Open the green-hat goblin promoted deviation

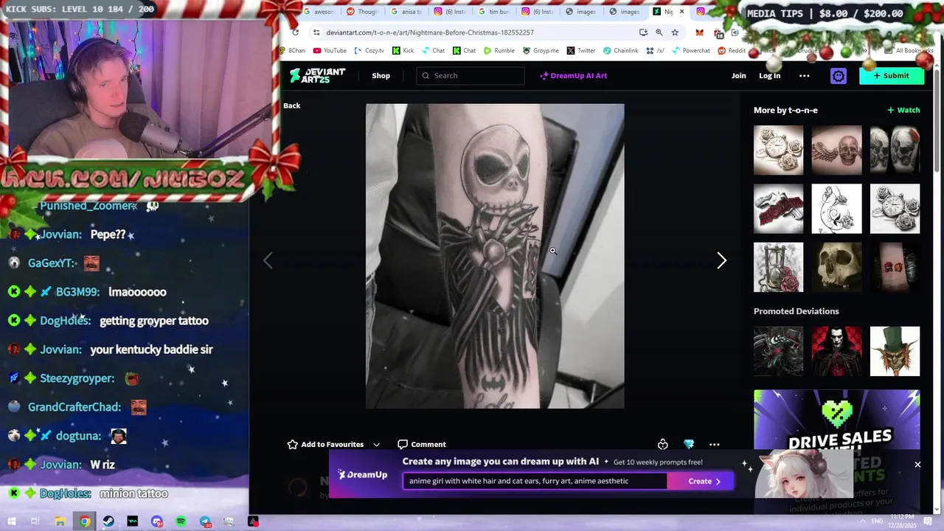[x=895, y=351]
